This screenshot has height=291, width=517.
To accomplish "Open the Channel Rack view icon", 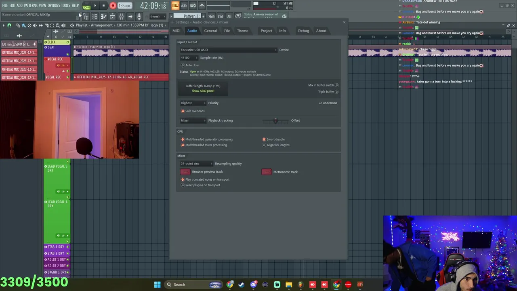I will (112, 17).
